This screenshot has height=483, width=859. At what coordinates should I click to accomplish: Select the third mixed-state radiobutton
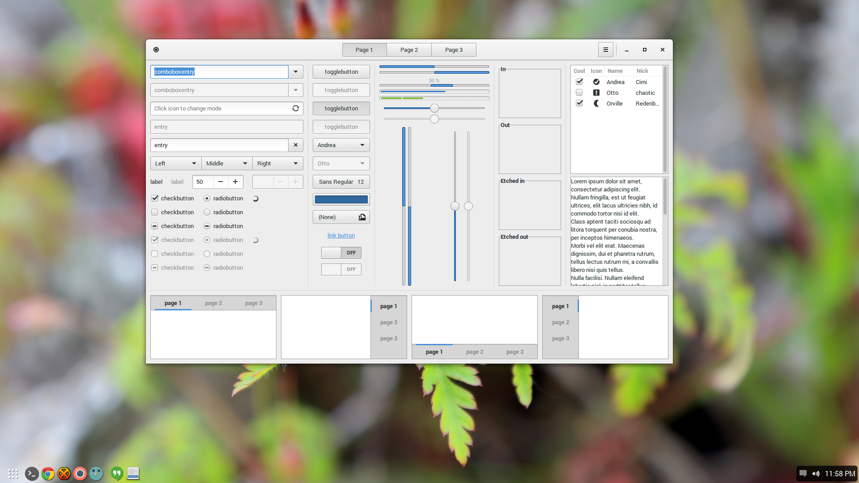click(x=207, y=226)
